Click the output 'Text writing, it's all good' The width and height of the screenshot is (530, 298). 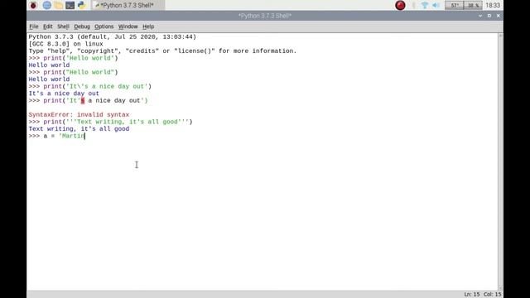[79, 129]
